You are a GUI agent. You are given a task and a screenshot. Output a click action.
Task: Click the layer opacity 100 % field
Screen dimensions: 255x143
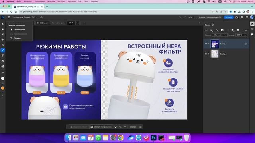(239, 35)
